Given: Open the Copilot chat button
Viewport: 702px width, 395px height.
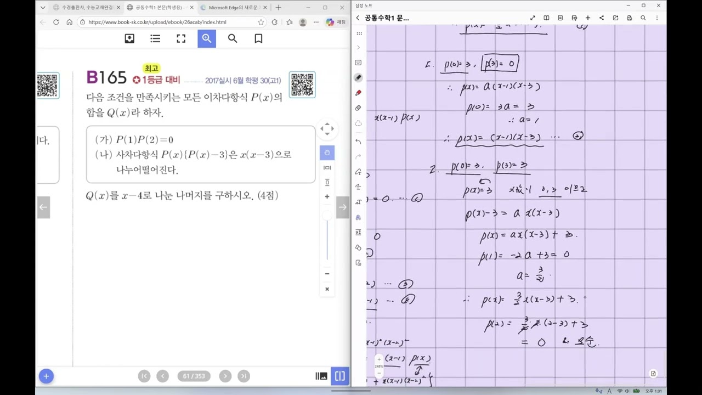Looking at the screenshot, I should [x=336, y=22].
